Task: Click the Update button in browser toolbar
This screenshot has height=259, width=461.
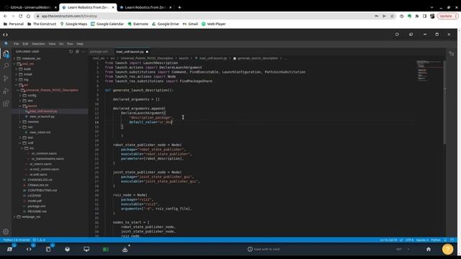Action: point(447,16)
